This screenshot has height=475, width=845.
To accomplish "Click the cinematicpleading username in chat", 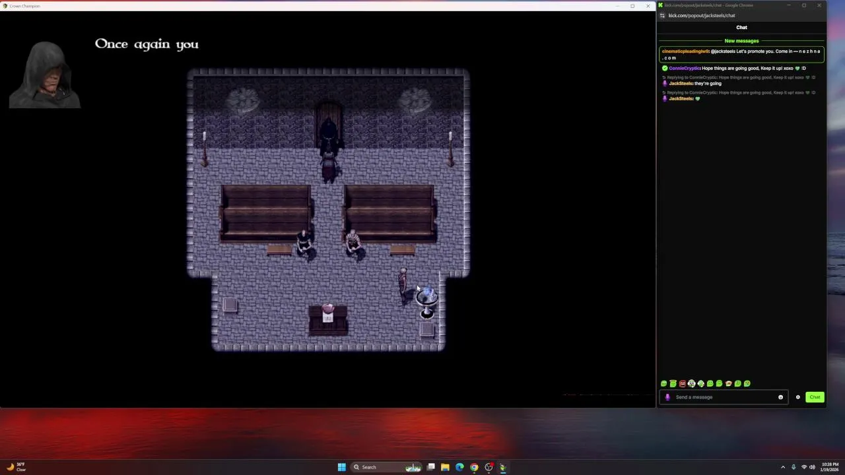I will point(685,51).
